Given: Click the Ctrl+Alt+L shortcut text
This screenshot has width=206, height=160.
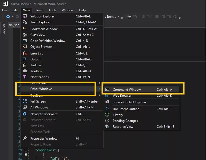Looking at the screenshot, I should (x=83, y=16).
